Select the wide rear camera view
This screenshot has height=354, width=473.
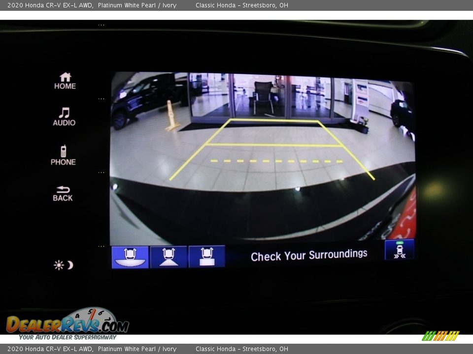point(130,257)
